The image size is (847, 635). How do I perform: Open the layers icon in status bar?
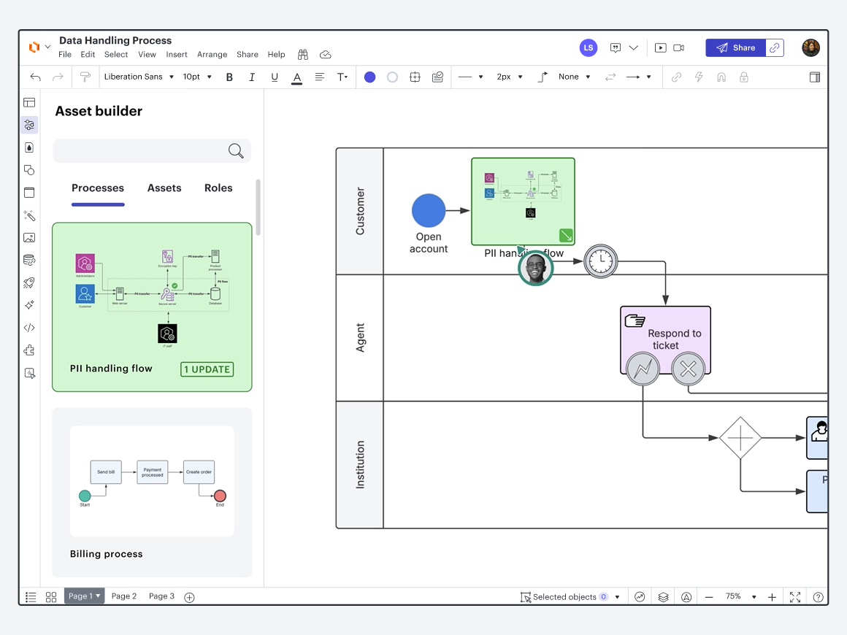663,597
